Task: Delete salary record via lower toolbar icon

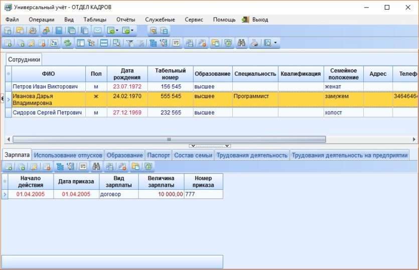Action: pyautogui.click(x=47, y=167)
